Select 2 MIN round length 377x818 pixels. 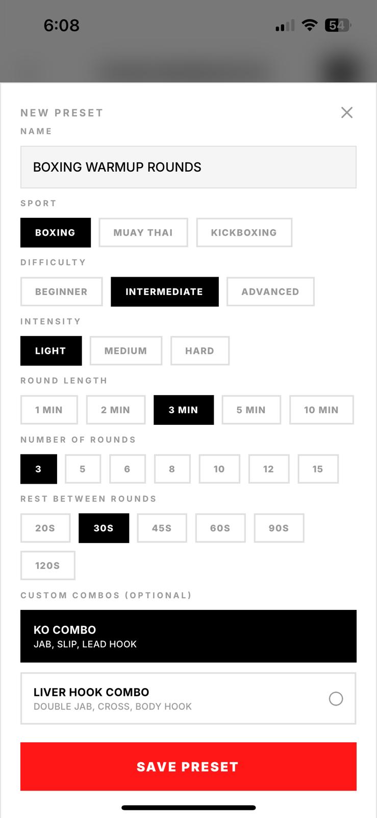(115, 410)
